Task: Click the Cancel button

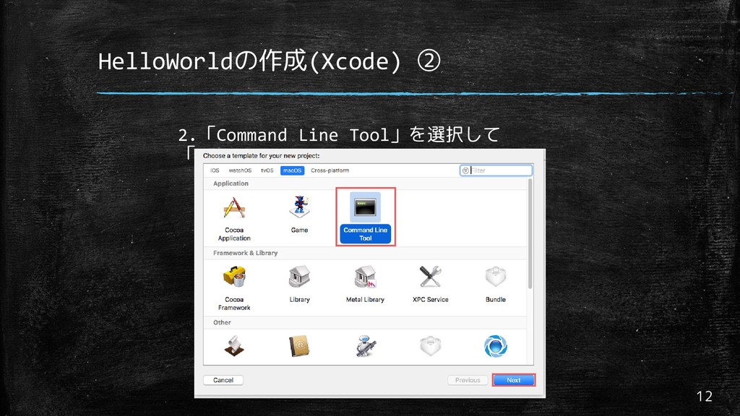Action: point(223,380)
